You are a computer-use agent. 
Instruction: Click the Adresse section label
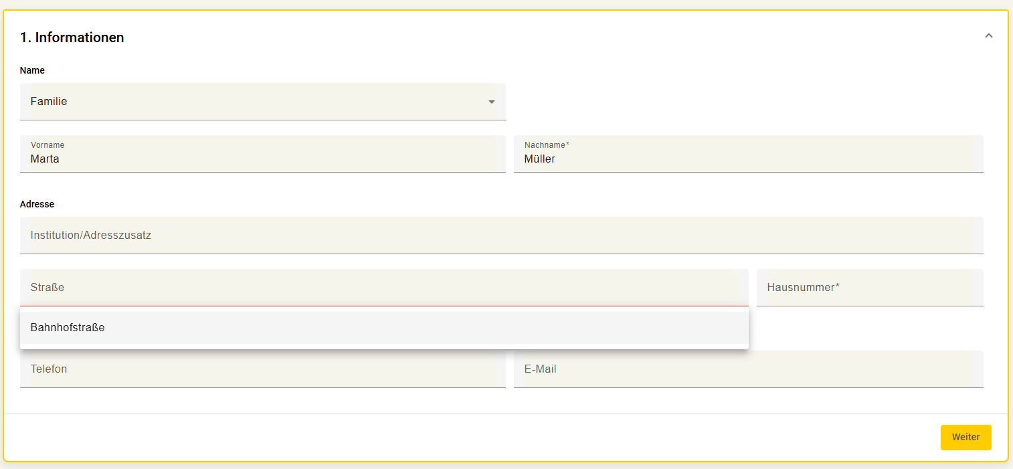tap(37, 204)
